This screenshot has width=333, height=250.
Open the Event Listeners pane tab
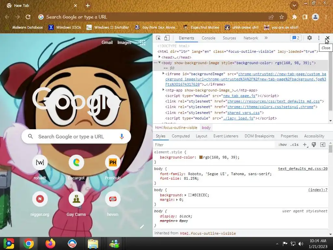(226, 136)
